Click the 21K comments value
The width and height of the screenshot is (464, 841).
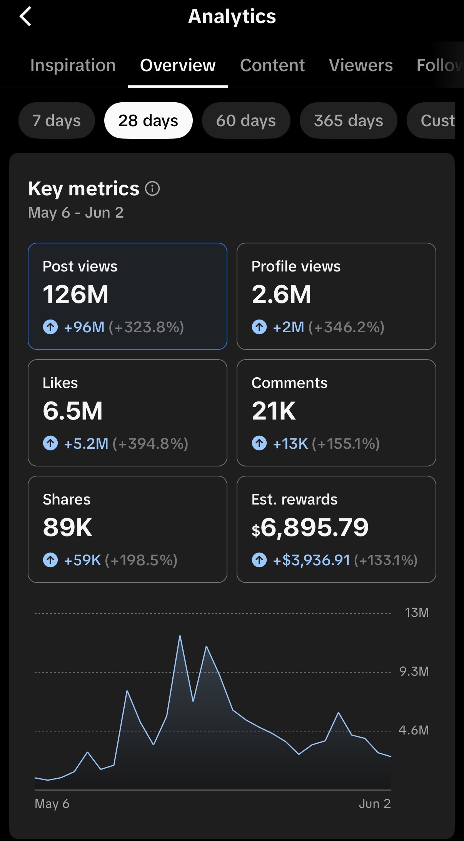coord(274,411)
